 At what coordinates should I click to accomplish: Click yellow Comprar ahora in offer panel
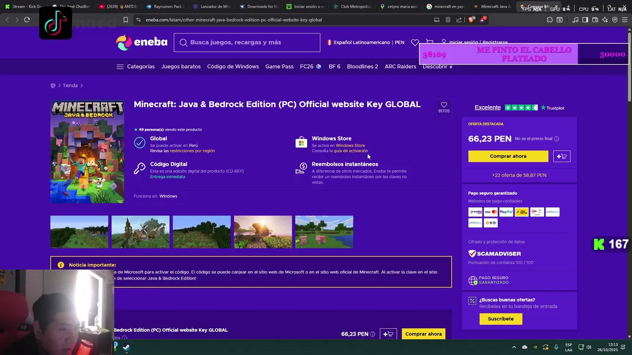(x=508, y=156)
